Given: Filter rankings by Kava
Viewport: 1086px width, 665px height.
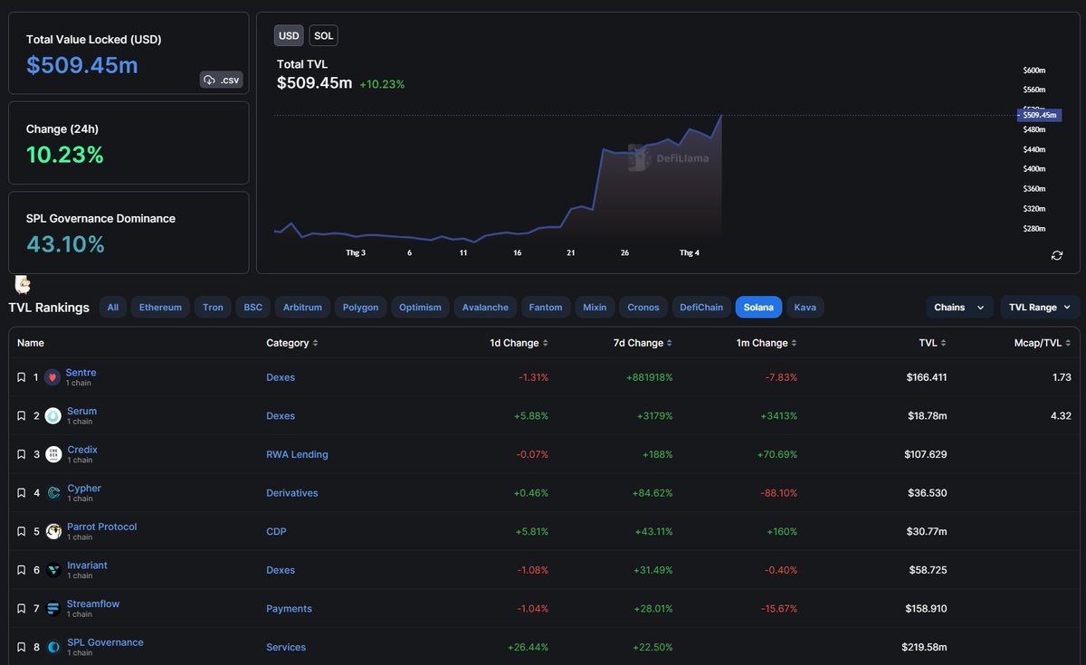Looking at the screenshot, I should tap(805, 308).
